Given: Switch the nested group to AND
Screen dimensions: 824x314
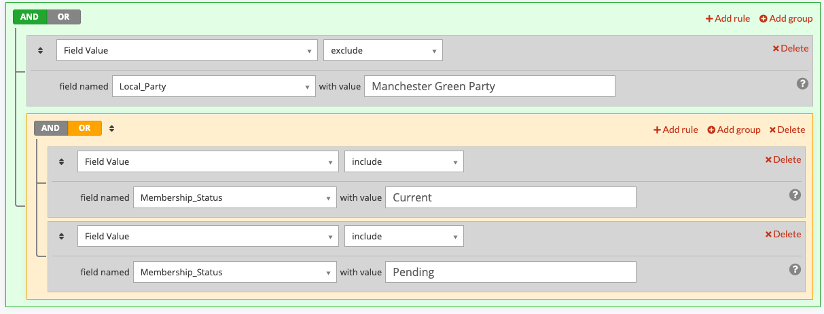Looking at the screenshot, I should point(51,127).
